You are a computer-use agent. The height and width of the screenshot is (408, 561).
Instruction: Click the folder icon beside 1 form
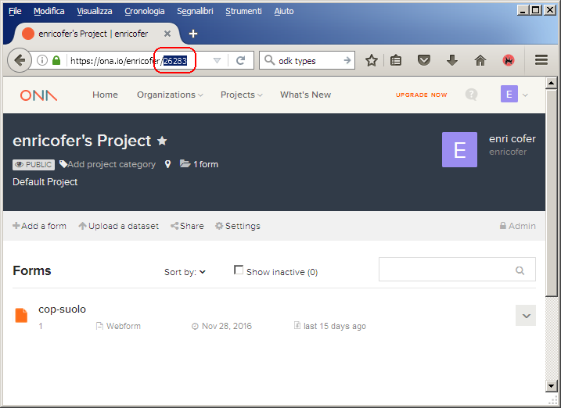[x=185, y=164]
